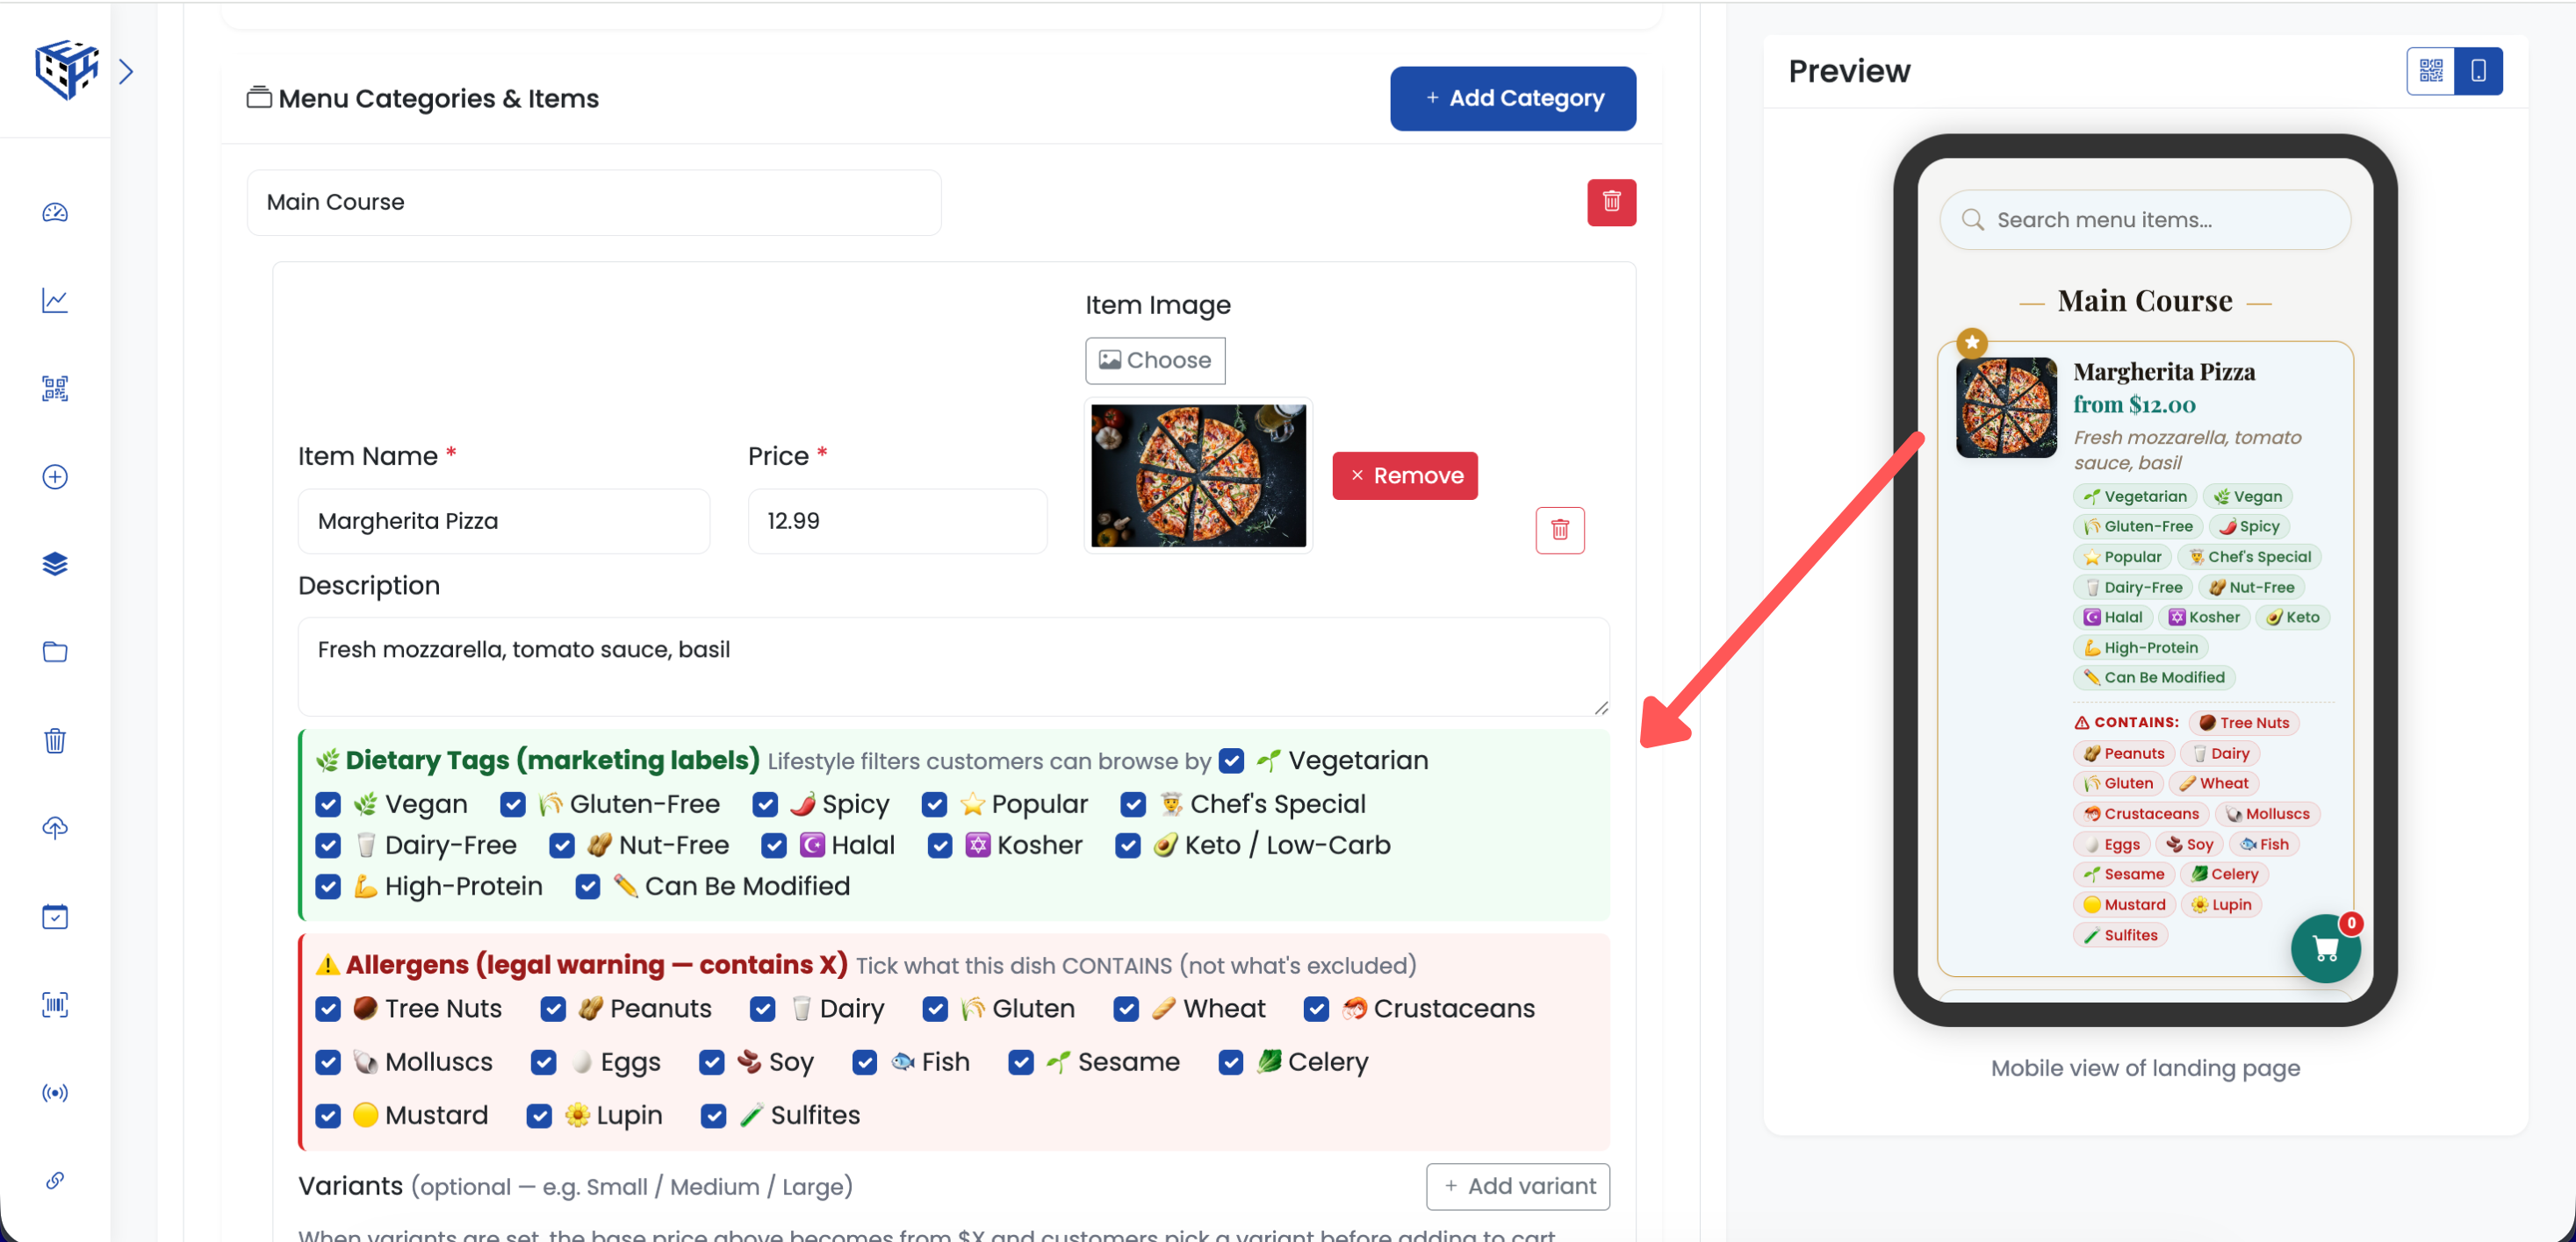The height and width of the screenshot is (1242, 2576).
Task: Remove the pizza item image
Action: coord(1404,475)
